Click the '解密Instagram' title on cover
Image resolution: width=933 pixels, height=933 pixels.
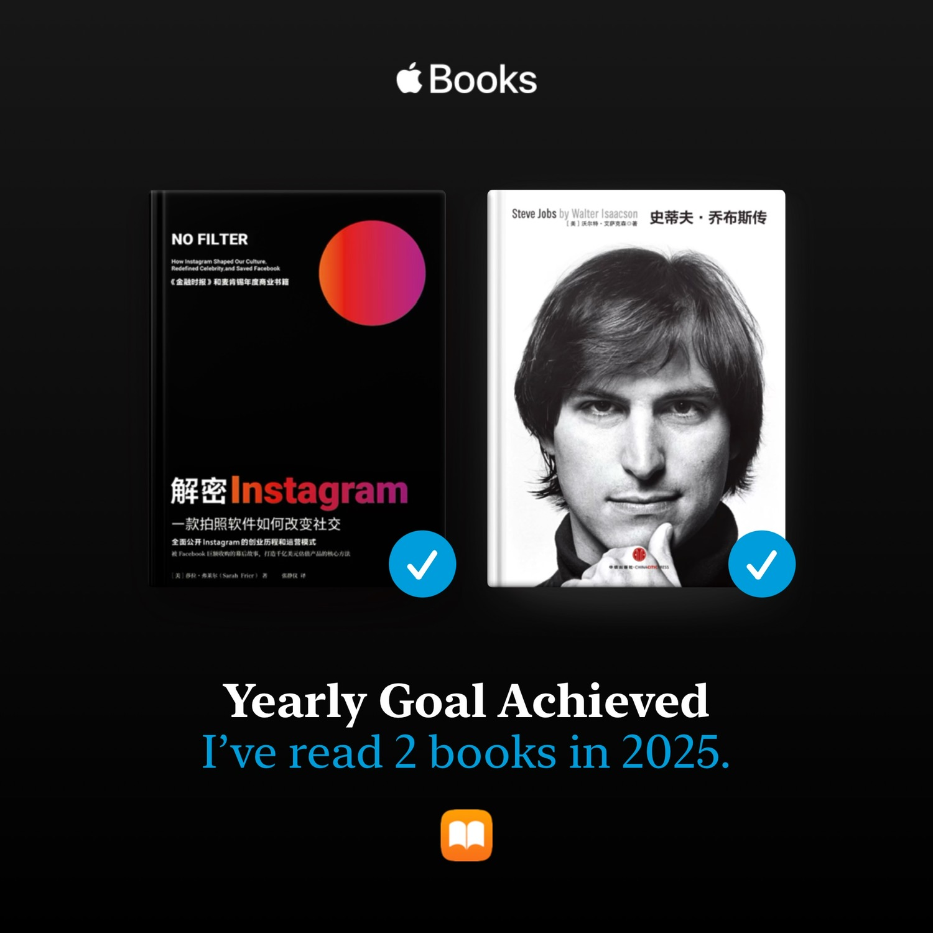pyautogui.click(x=289, y=491)
